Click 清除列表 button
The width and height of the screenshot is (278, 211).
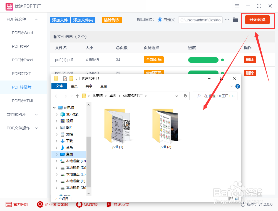coord(111,20)
